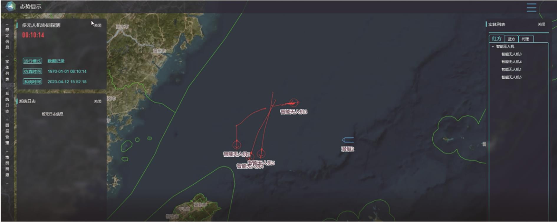Image resolution: width=557 pixels, height=222 pixels.
Task: Open 实体列表 in the left sidebar
Action: pos(7,70)
